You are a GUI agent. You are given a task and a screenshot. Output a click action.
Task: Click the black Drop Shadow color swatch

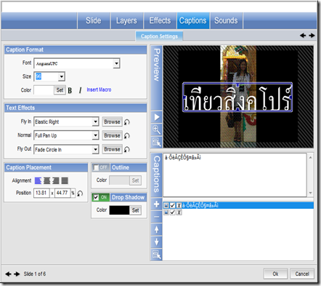(x=119, y=210)
